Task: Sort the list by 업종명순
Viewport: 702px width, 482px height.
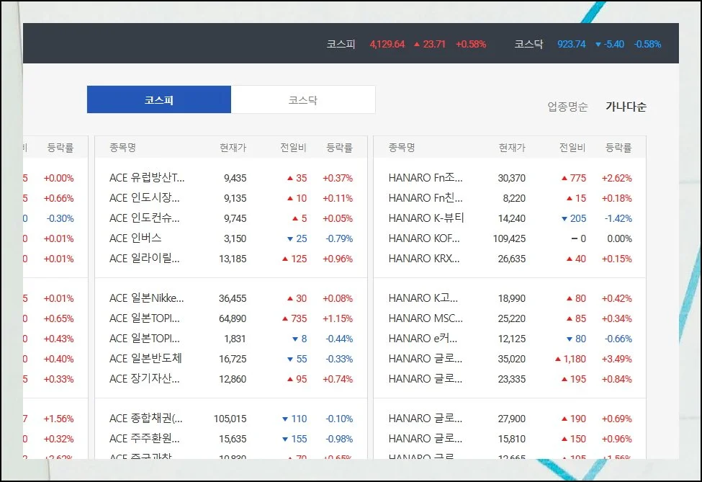Action: click(x=567, y=107)
